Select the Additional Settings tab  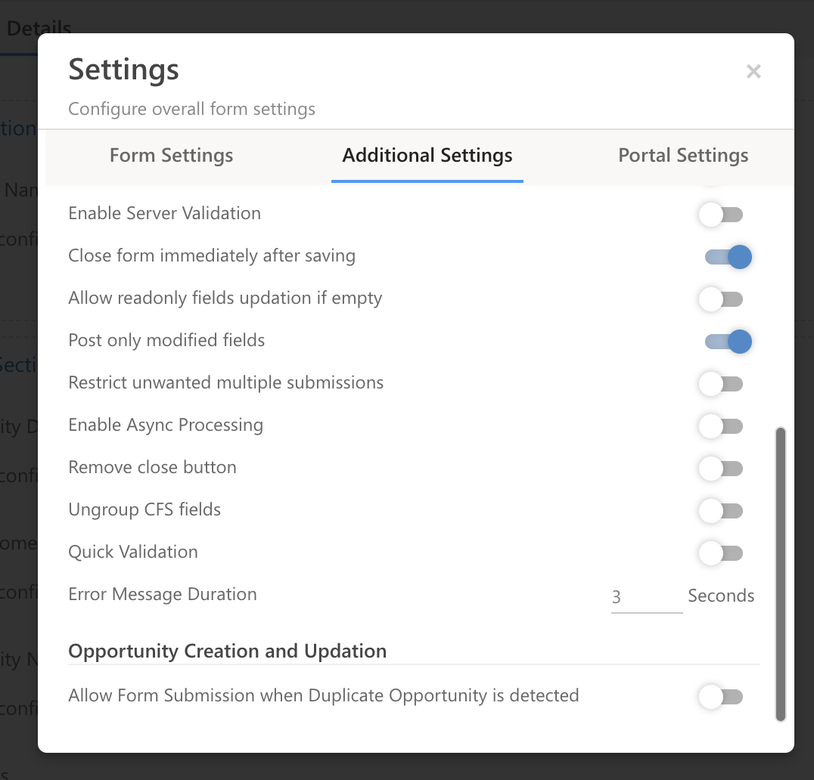tap(427, 156)
